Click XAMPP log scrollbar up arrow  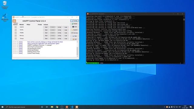coord(77,42)
